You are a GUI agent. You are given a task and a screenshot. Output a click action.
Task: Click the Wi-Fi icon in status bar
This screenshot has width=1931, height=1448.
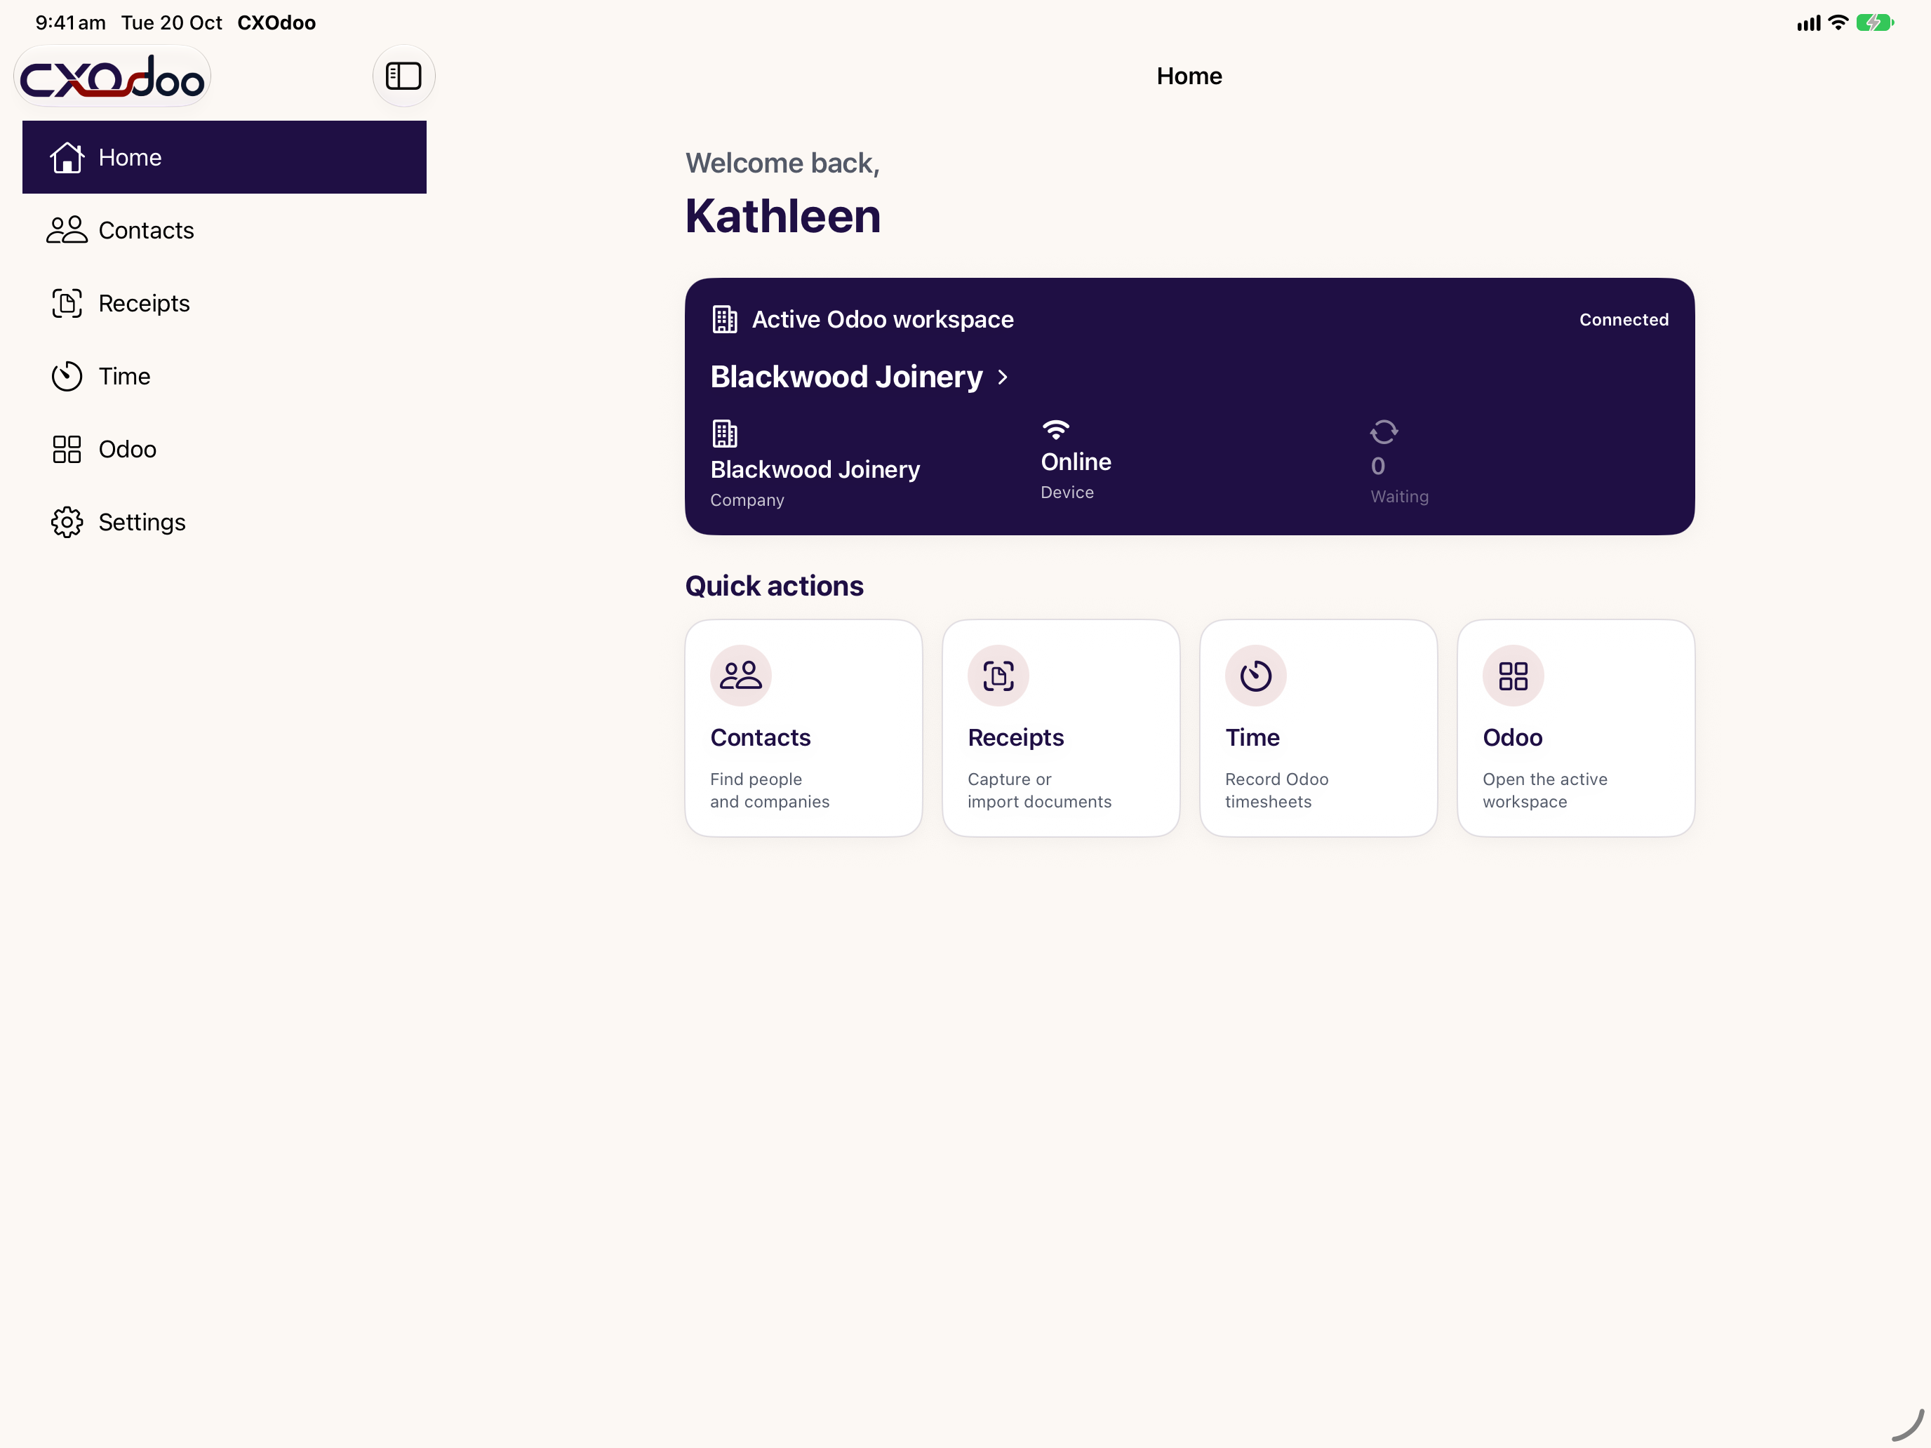click(1838, 22)
